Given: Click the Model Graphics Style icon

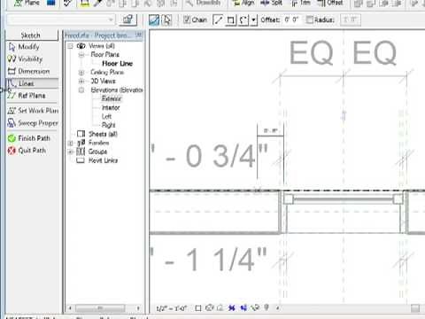Looking at the screenshot, I should [x=209, y=307].
